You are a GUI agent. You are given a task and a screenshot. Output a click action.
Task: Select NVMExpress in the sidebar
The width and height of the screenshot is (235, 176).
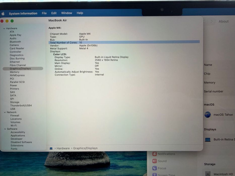click(x=17, y=75)
